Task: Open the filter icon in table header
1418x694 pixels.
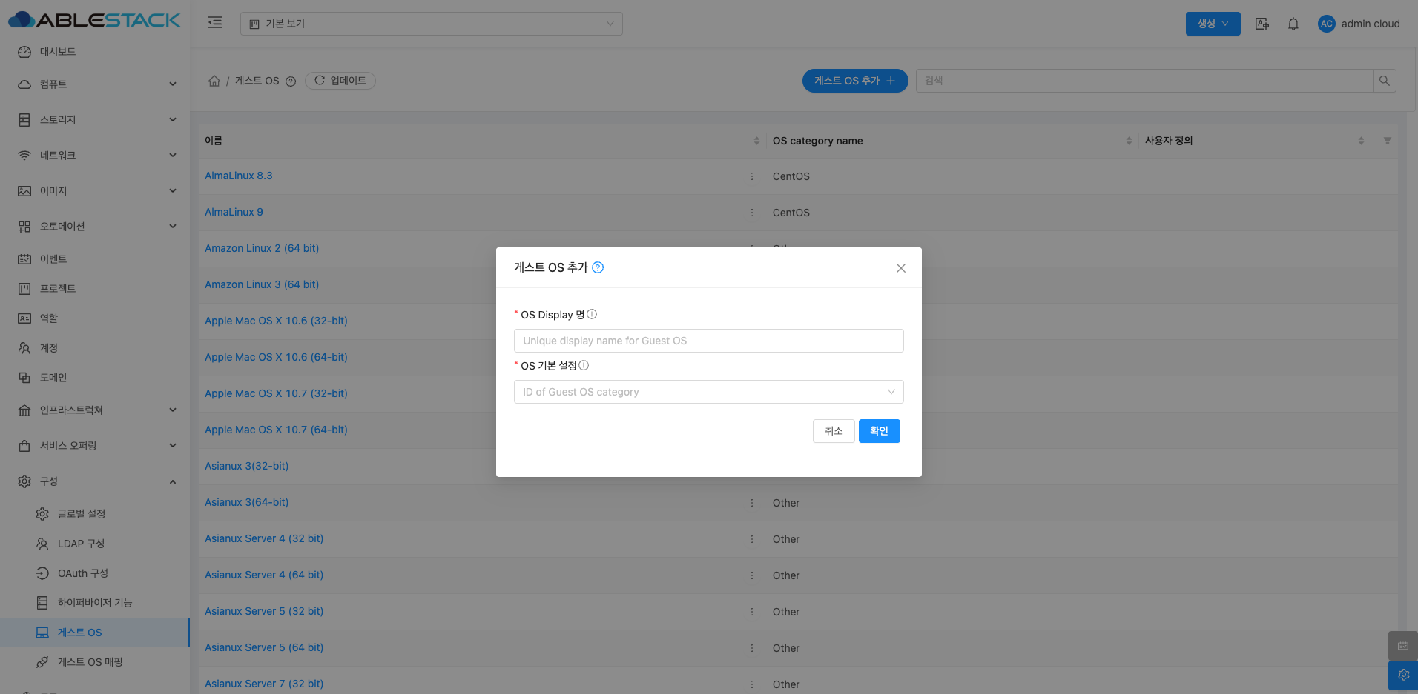Action: 1387,141
